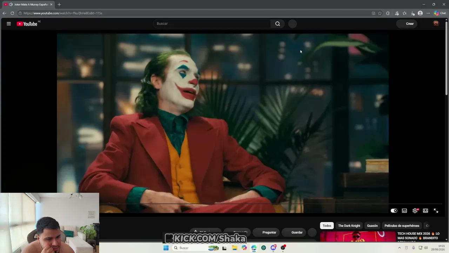This screenshot has width=449, height=253.
Task: Go to the YouTube home logo
Action: pyautogui.click(x=27, y=24)
